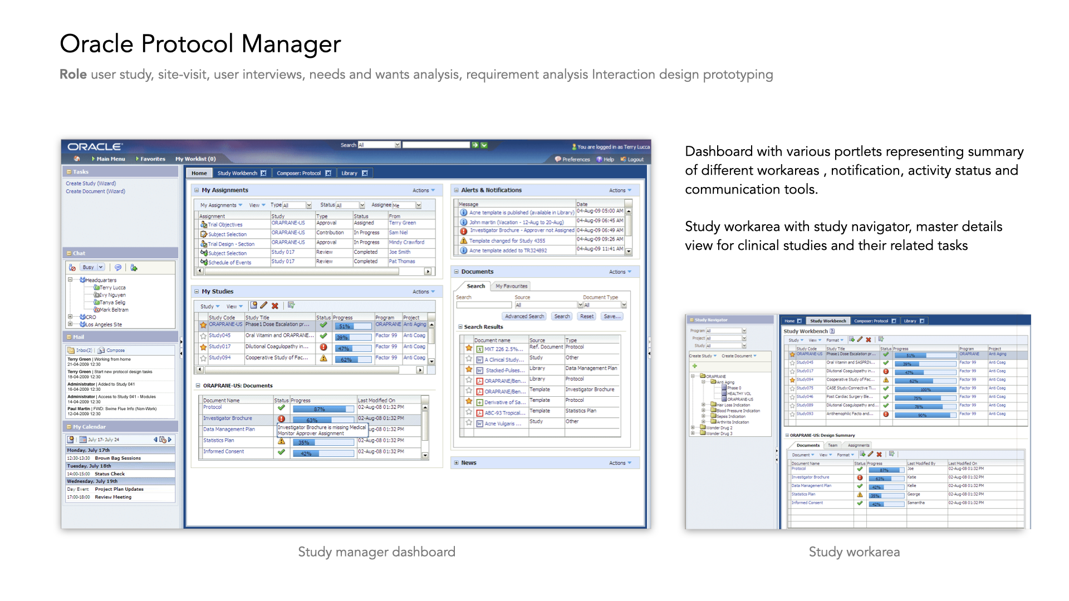Click the home icon in navigation bar
Viewport: 1069px width, 601px height.
(77, 159)
